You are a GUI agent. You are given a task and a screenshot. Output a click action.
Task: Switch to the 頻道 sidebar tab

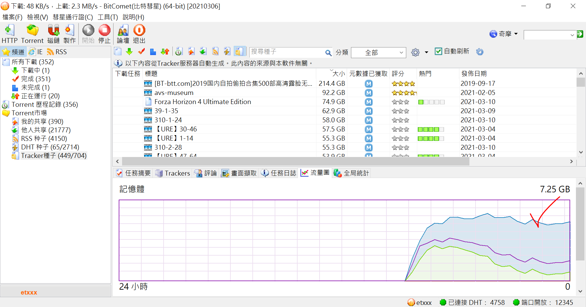pos(14,52)
